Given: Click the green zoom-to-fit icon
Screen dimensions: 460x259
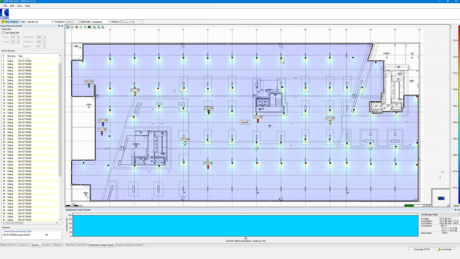Looking at the screenshot, I should [89, 27].
